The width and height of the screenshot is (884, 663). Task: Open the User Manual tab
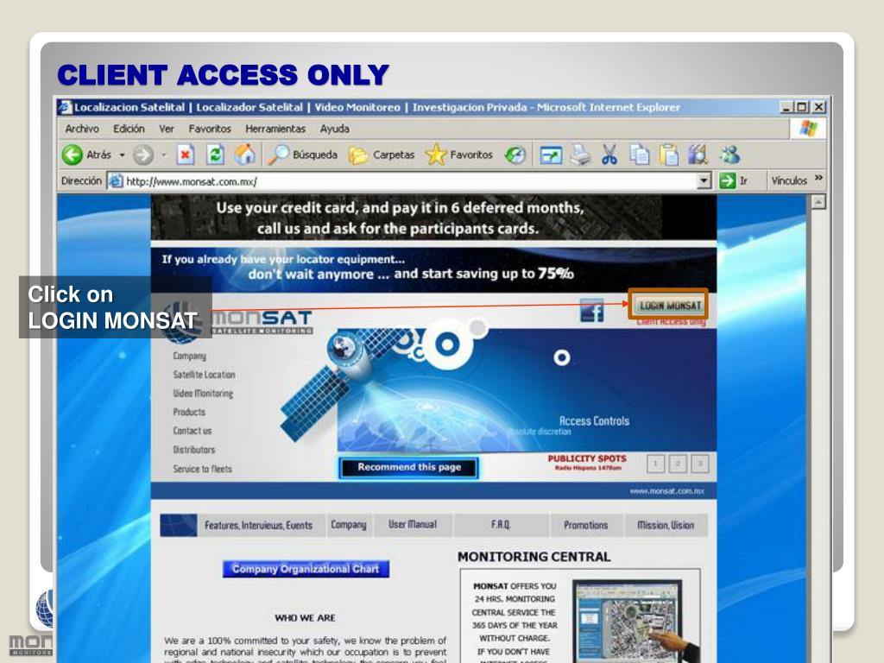click(413, 526)
